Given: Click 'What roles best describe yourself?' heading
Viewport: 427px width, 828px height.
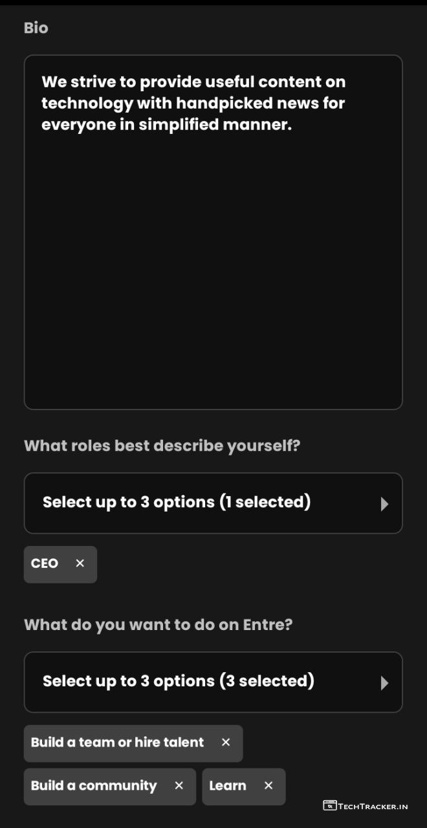Looking at the screenshot, I should tap(162, 446).
